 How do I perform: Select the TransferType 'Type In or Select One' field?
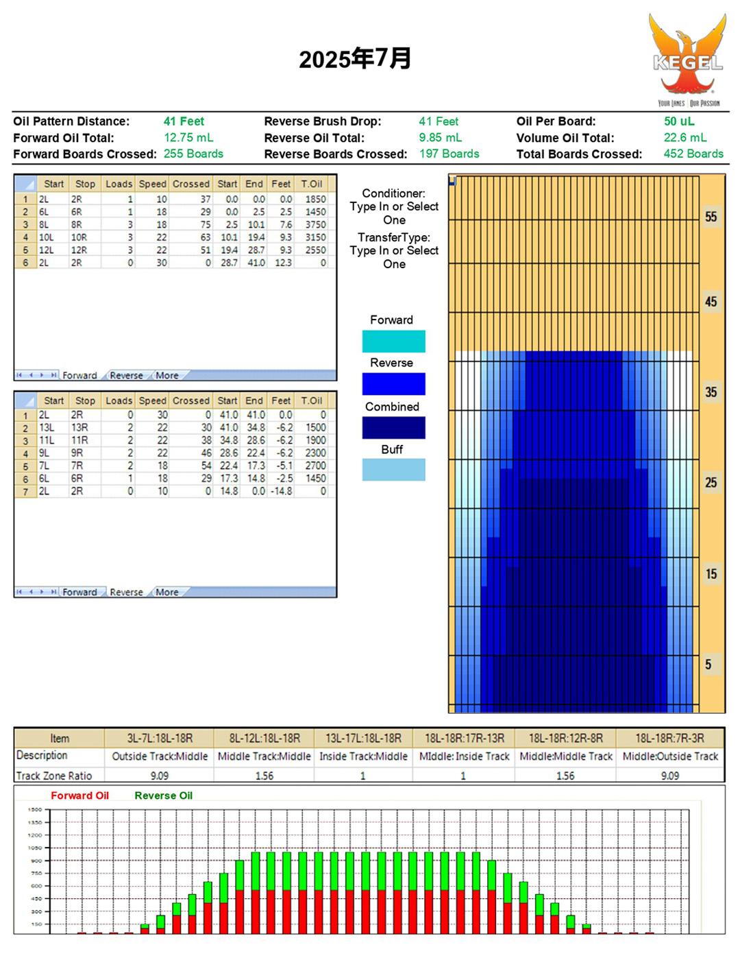394,257
